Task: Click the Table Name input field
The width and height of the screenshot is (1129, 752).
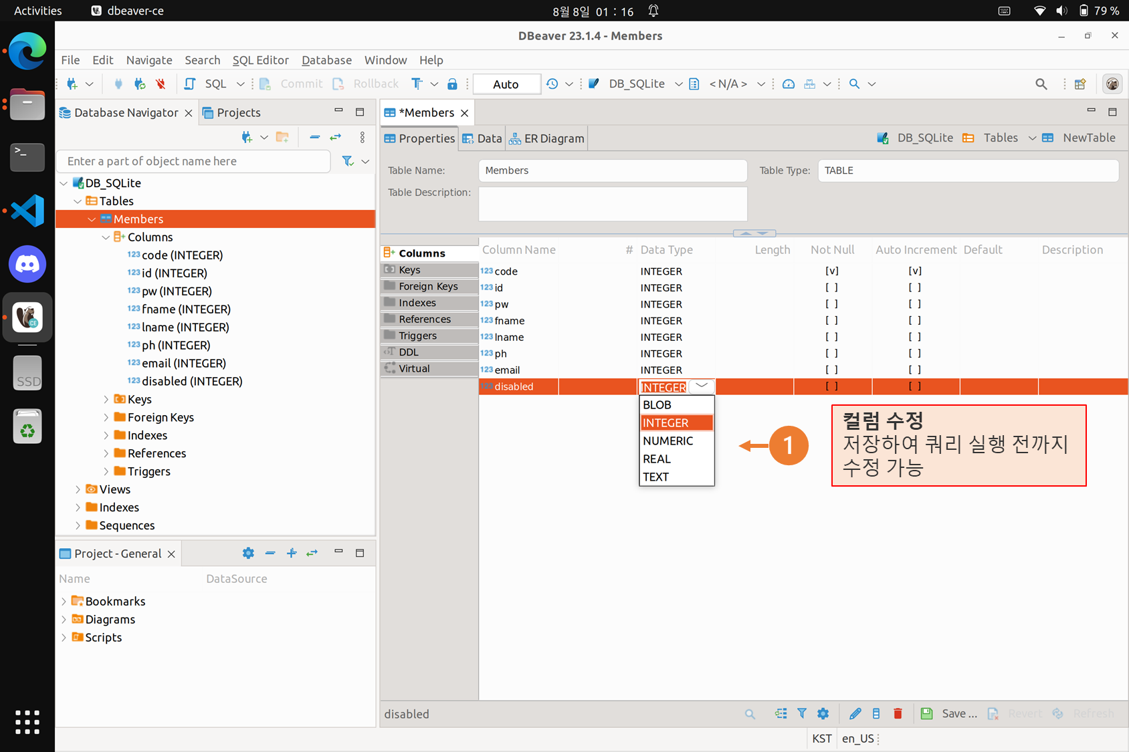Action: [x=613, y=170]
